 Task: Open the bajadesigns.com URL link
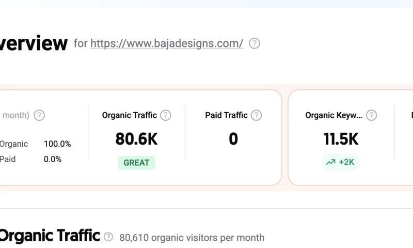[167, 43]
